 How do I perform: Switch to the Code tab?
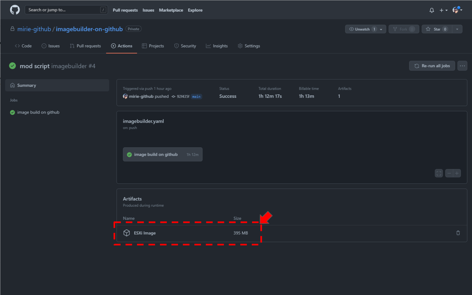[23, 46]
